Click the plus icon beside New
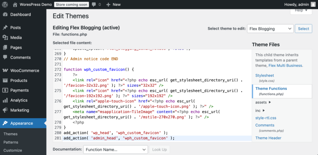Image resolution: width=318 pixels, height=155 pixels. point(108,5)
